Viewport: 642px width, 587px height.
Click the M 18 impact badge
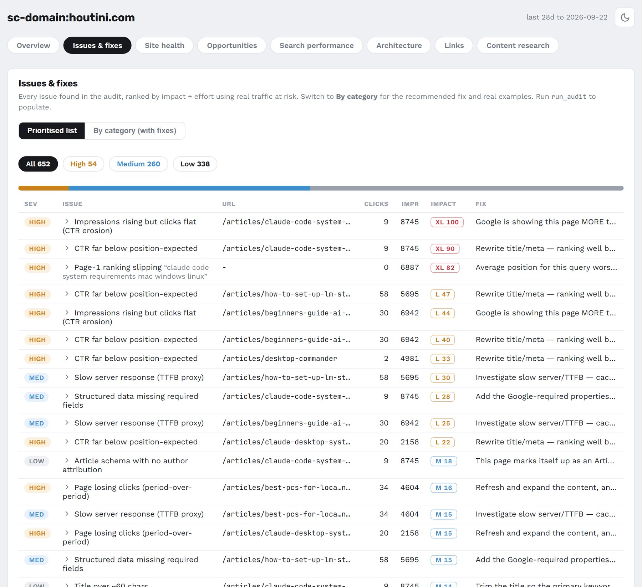tap(444, 461)
